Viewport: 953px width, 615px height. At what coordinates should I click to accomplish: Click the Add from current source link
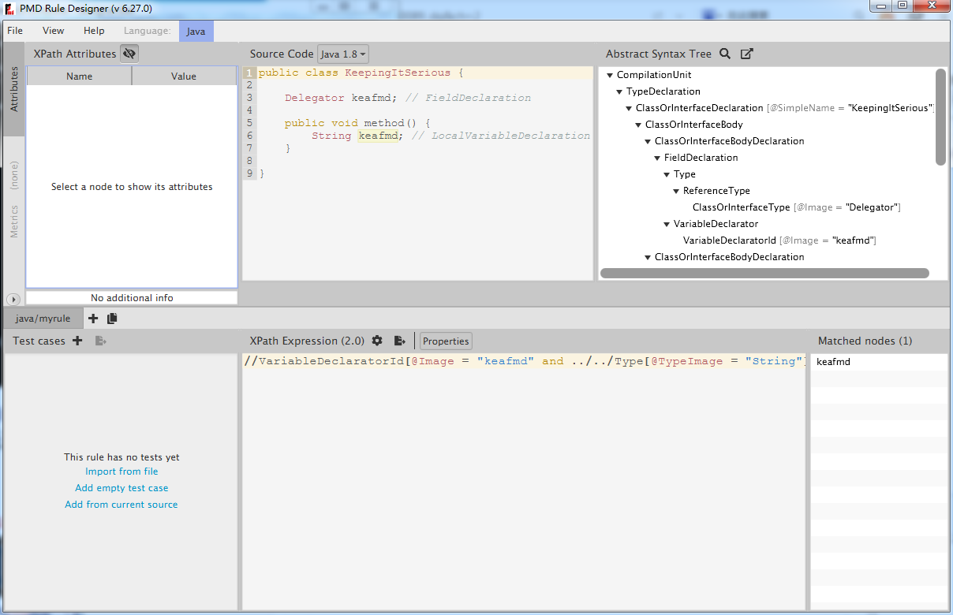121,505
